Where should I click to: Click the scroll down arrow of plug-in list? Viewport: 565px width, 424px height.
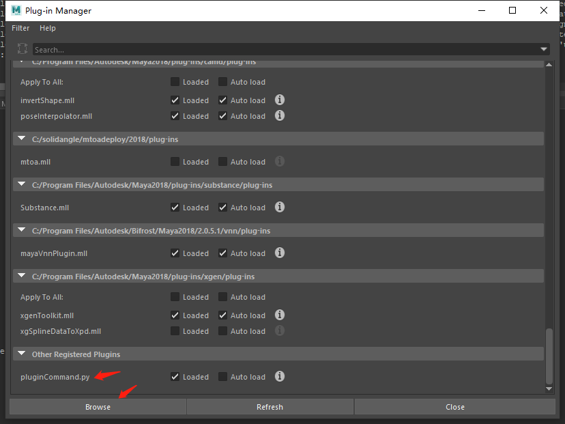coord(549,388)
